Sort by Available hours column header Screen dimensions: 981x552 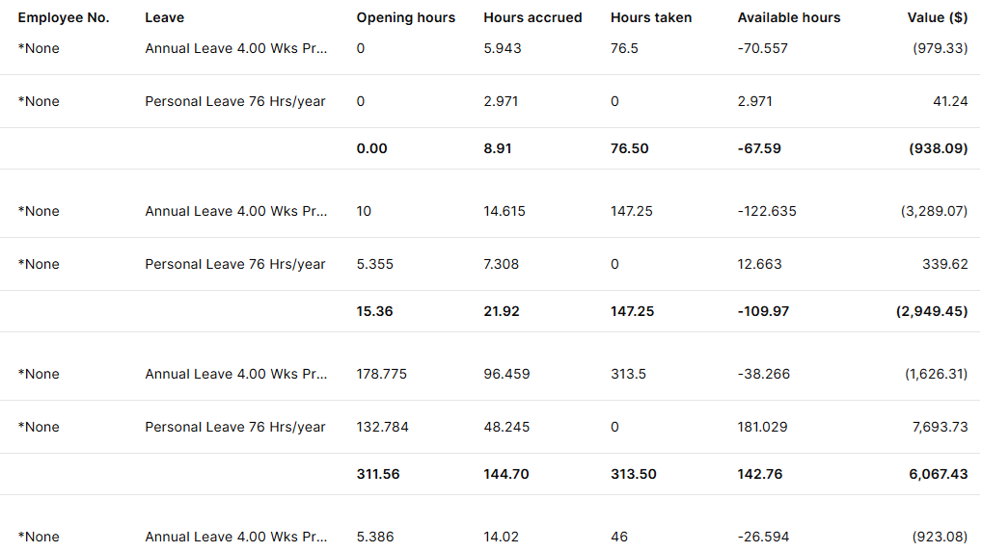click(x=788, y=17)
